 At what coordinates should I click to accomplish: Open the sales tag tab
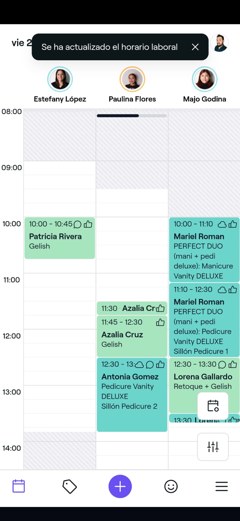69,486
